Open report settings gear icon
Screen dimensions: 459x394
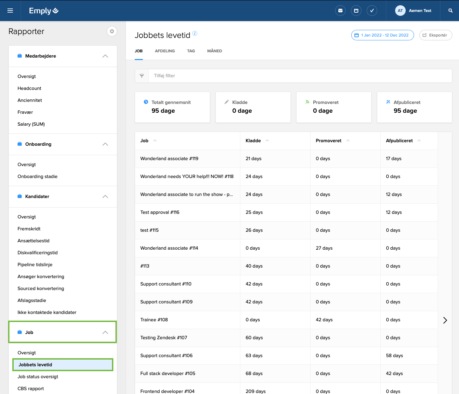[112, 31]
